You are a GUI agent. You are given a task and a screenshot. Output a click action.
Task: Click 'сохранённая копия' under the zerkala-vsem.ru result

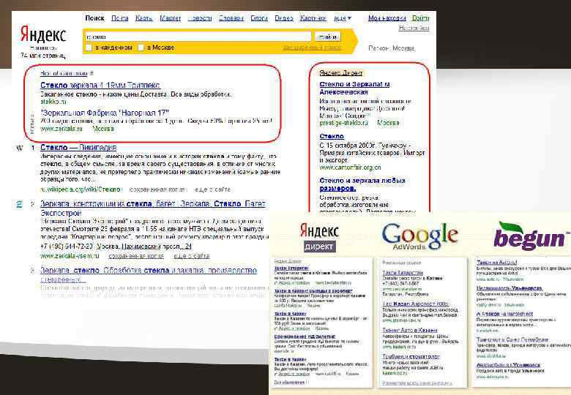[x=136, y=256]
